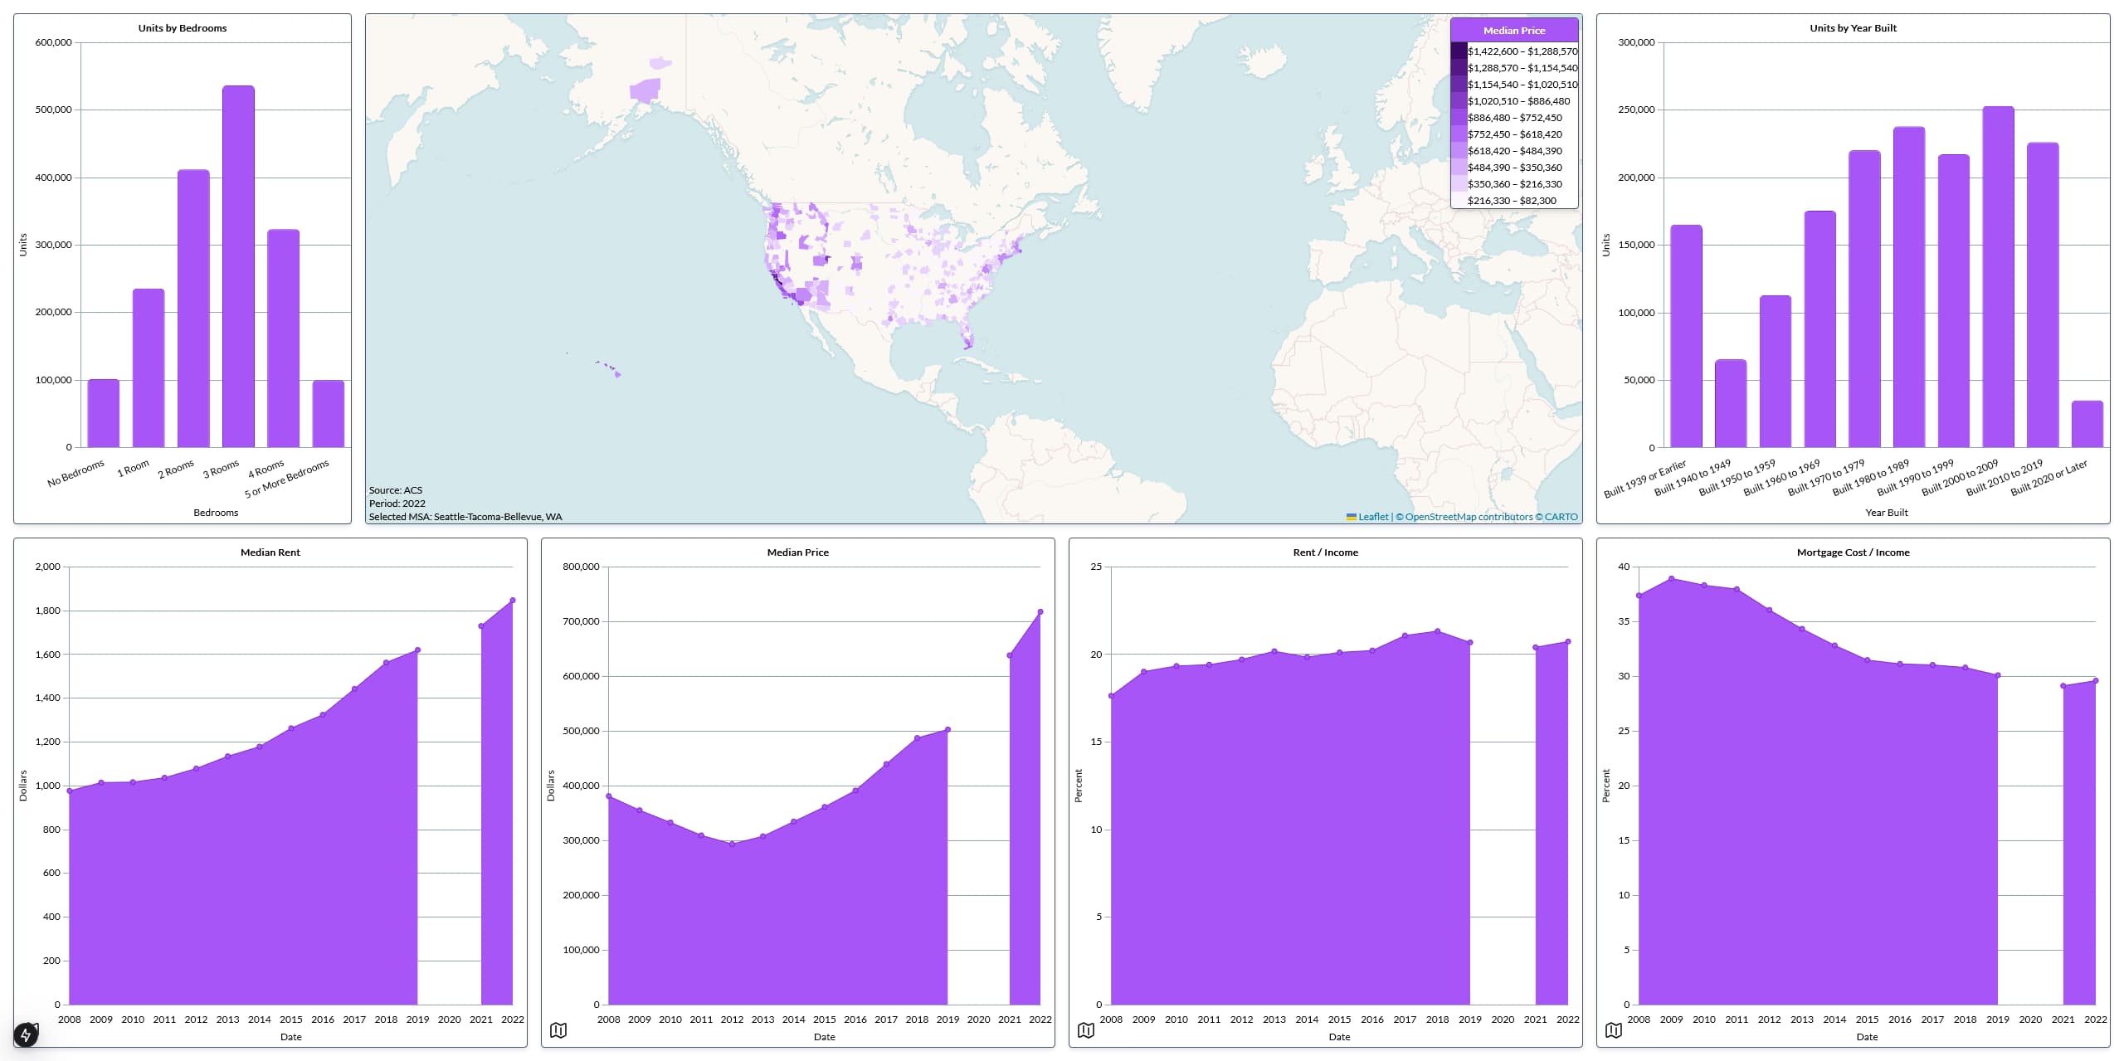Click the Units by Bedrooms chart title

coord(183,28)
